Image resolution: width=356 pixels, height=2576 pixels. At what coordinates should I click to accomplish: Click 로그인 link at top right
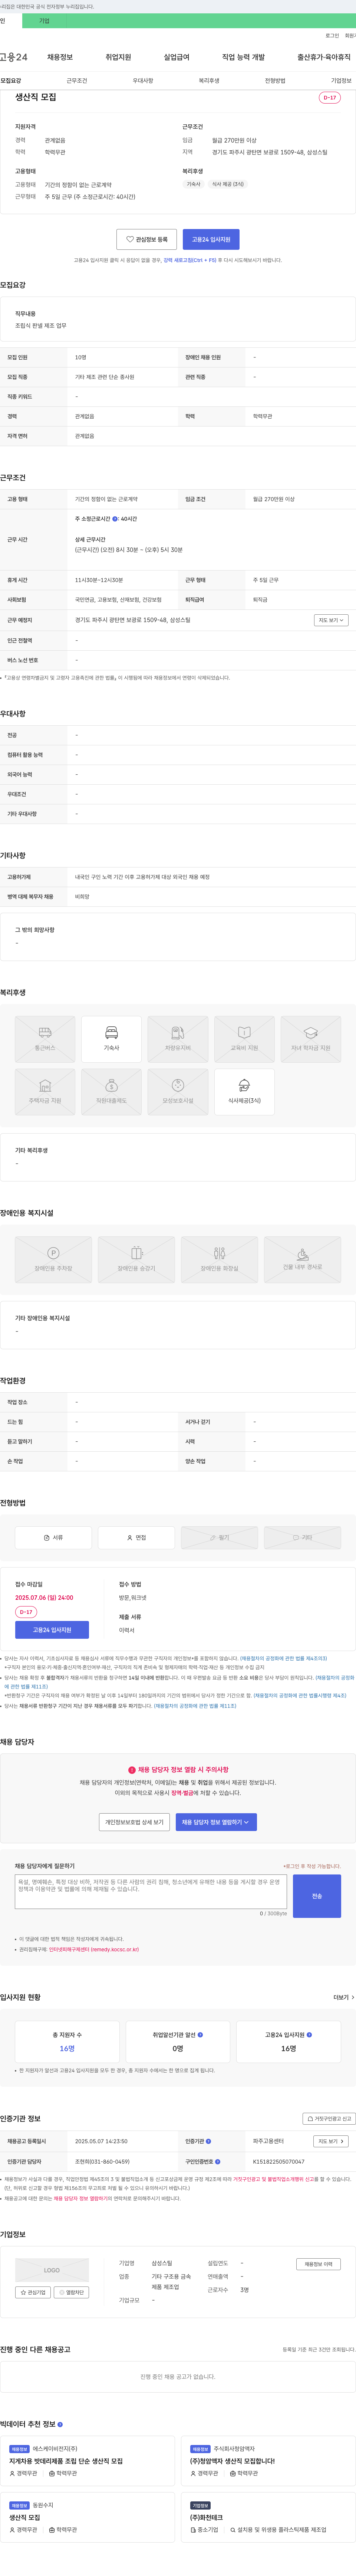point(332,36)
